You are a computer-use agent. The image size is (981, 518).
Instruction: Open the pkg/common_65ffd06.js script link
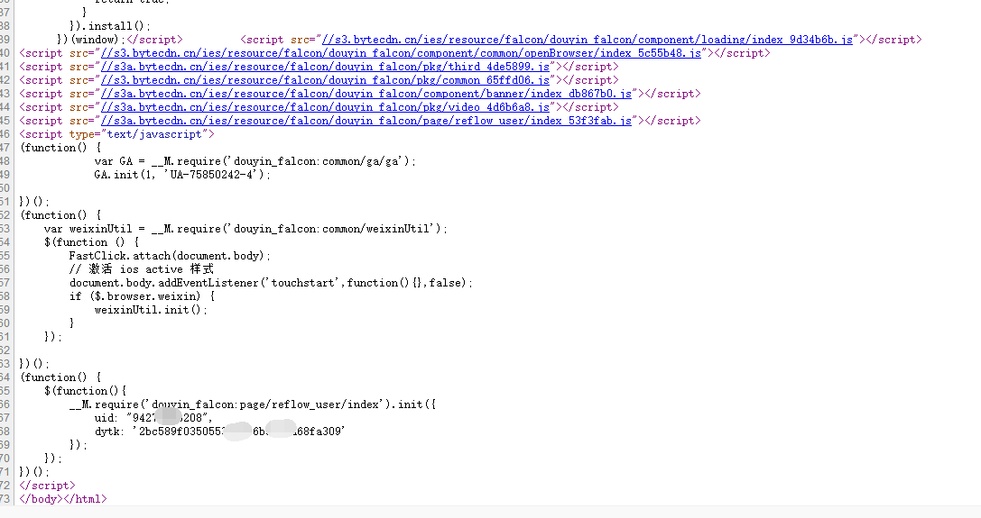pos(325,80)
